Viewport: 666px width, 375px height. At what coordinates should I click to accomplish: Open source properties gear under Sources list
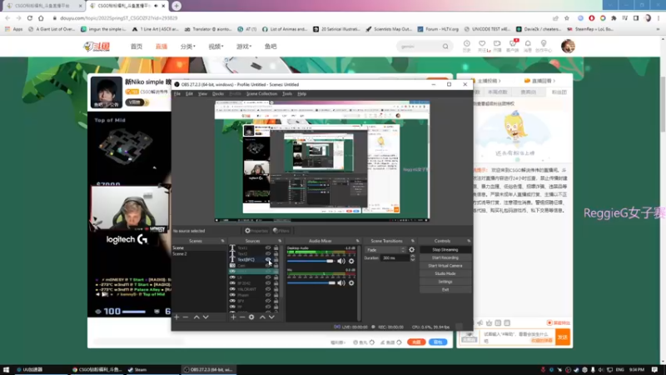(251, 317)
